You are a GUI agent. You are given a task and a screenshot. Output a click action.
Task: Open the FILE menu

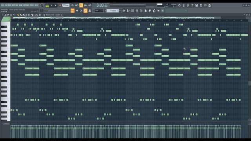(2, 5)
